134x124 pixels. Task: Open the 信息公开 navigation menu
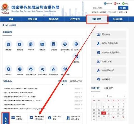point(32,19)
